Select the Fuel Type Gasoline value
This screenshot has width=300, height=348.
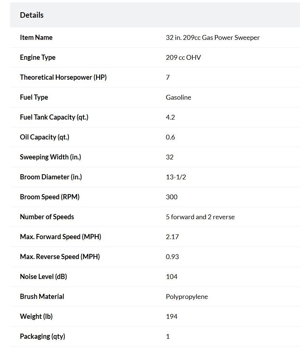point(178,97)
